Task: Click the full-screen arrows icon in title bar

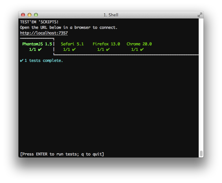Action: point(200,15)
